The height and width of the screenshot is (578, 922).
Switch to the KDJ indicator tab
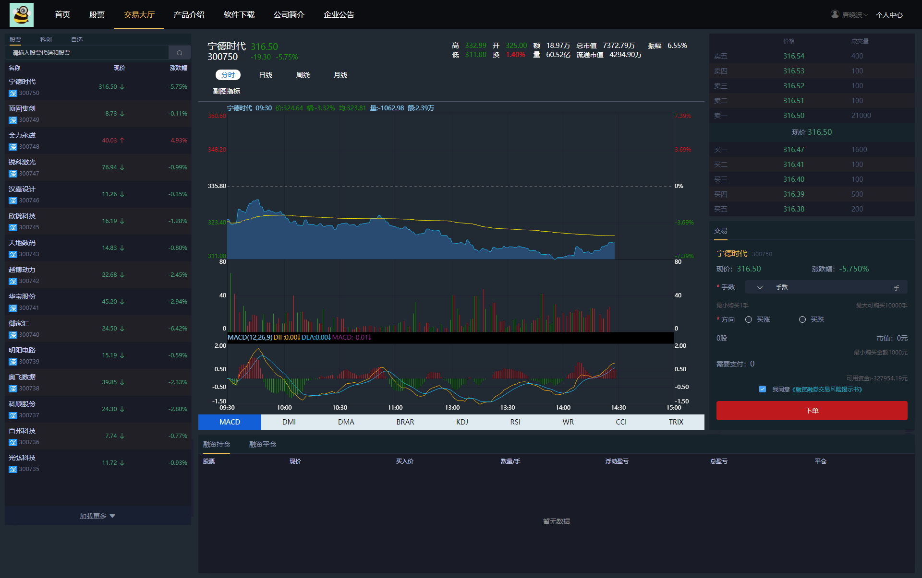[462, 422]
